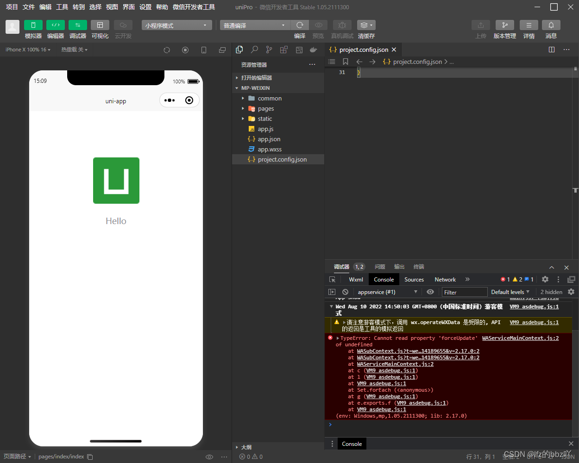Expand the 大纲 outline section
This screenshot has width=579, height=463.
coord(278,447)
